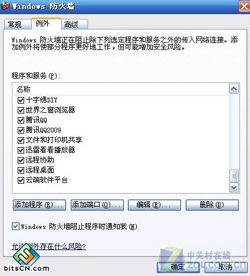Viewport: 250px width, 276px height.
Task: Click the scroll down arrow in programs list
Action: coord(234,188)
